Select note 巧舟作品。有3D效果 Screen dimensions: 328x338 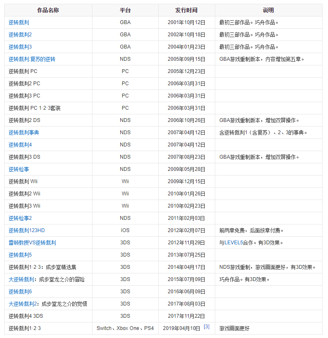[x=244, y=280]
